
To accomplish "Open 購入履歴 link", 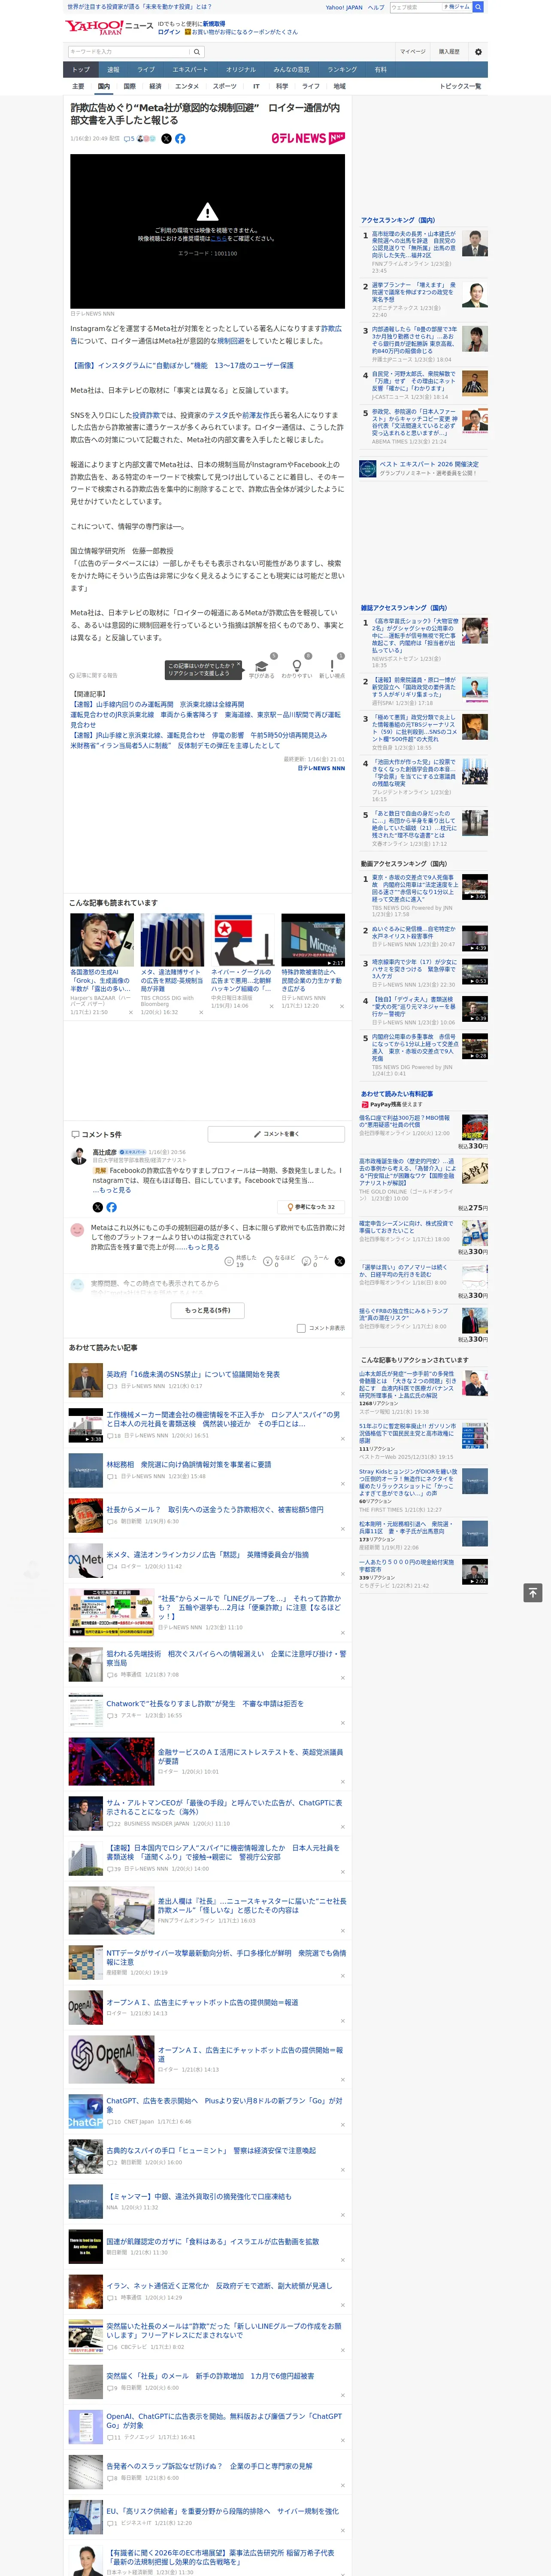I will (449, 52).
